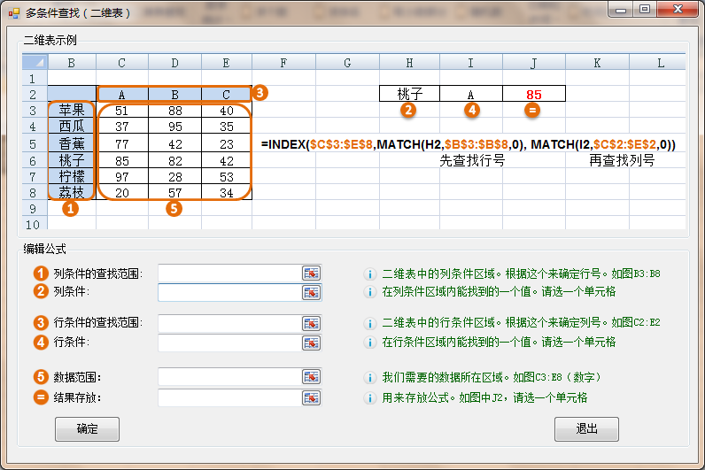
Task: Click range picker icon for 列条件 field
Action: pyautogui.click(x=311, y=292)
